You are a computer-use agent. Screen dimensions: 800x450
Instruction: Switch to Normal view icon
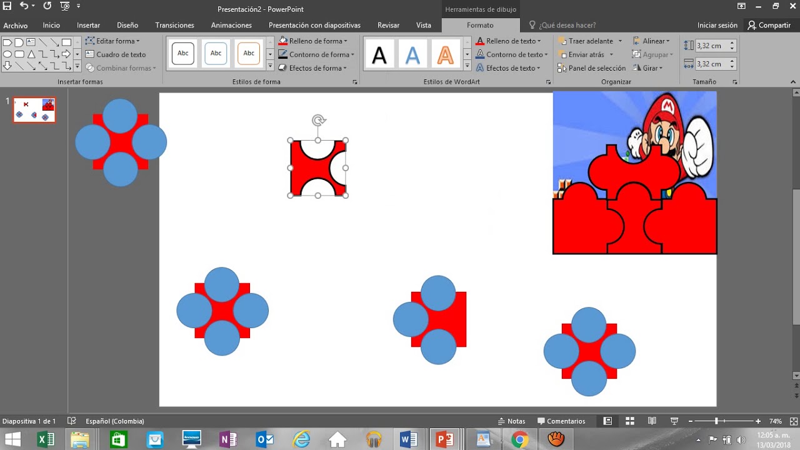pyautogui.click(x=607, y=421)
